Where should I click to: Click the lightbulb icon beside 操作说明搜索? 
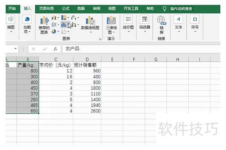pos(164,9)
